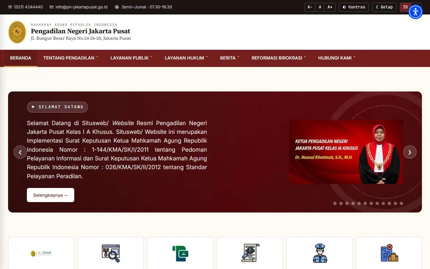Click the court emblem logo

pyautogui.click(x=17, y=32)
